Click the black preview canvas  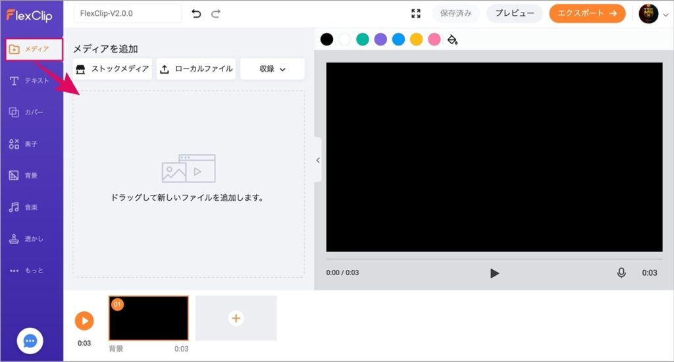[x=494, y=157]
